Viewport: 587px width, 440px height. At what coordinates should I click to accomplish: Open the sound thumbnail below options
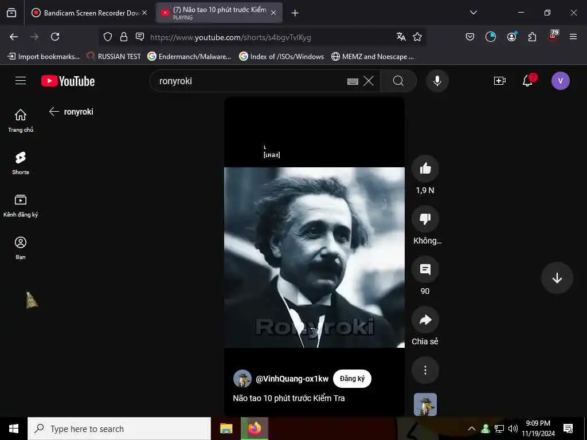(425, 404)
